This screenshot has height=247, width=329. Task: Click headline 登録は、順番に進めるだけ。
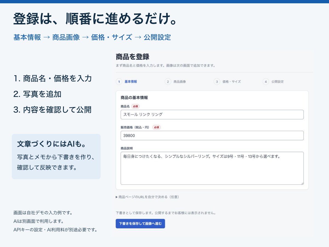click(95, 19)
